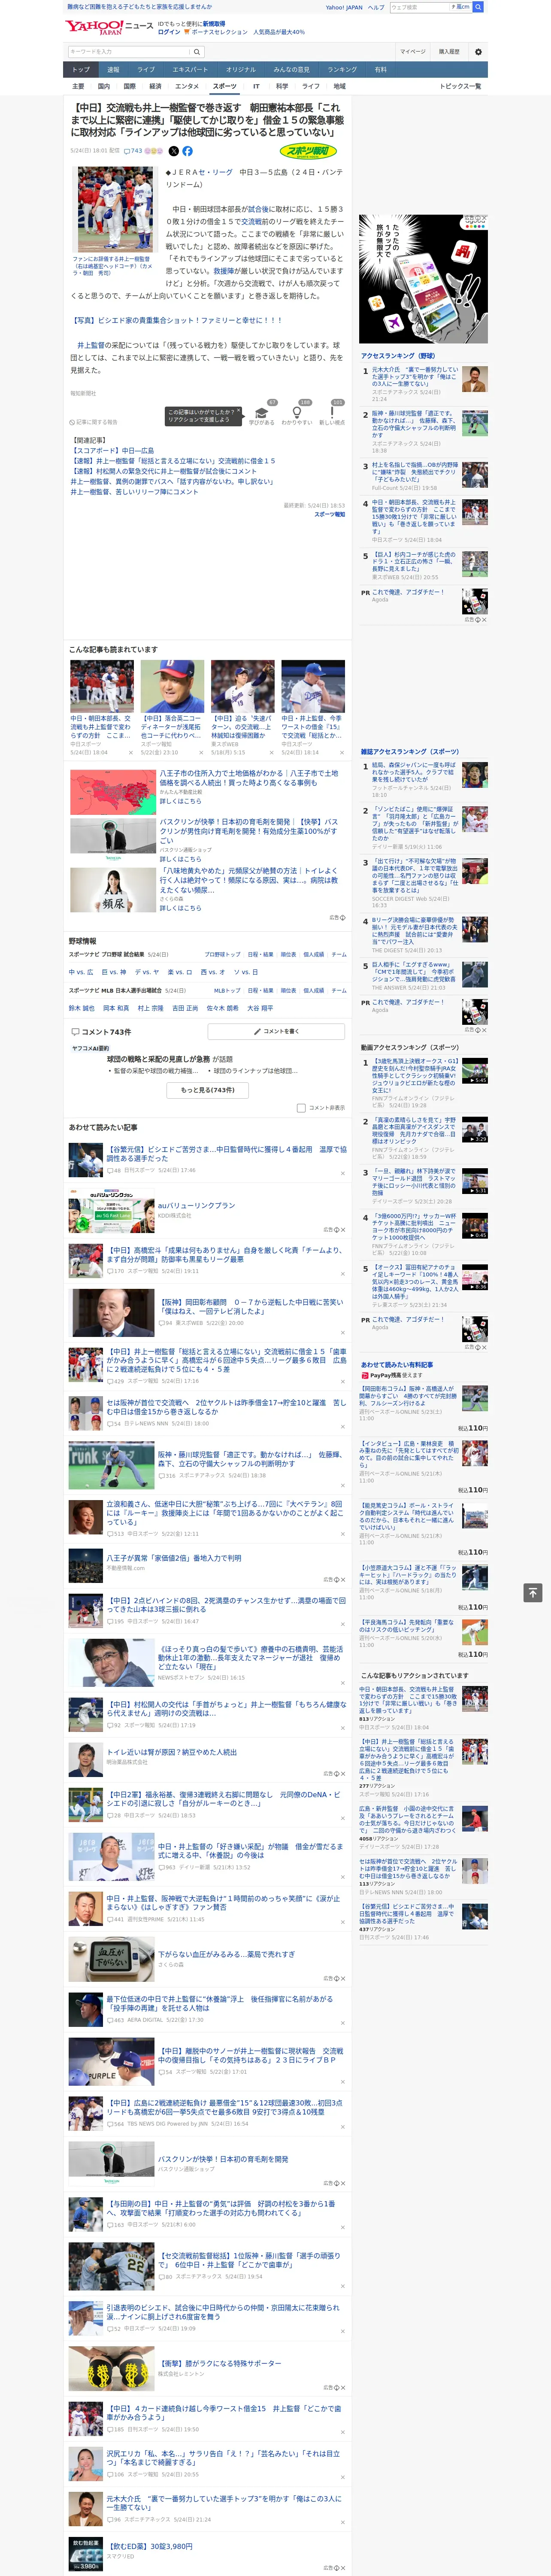Switch to the 速報 tab
The width and height of the screenshot is (551, 2576).
(113, 70)
